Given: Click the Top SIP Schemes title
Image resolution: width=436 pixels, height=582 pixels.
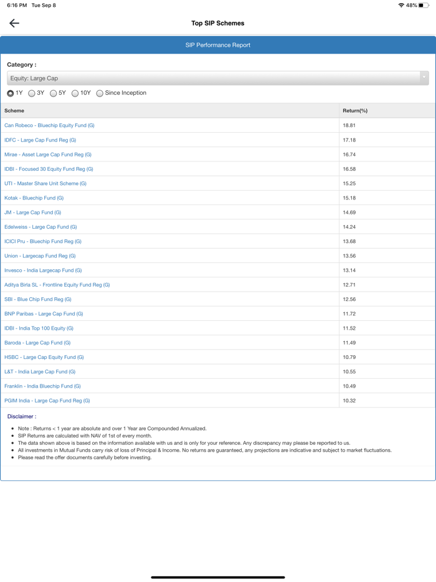Looking at the screenshot, I should click(218, 23).
